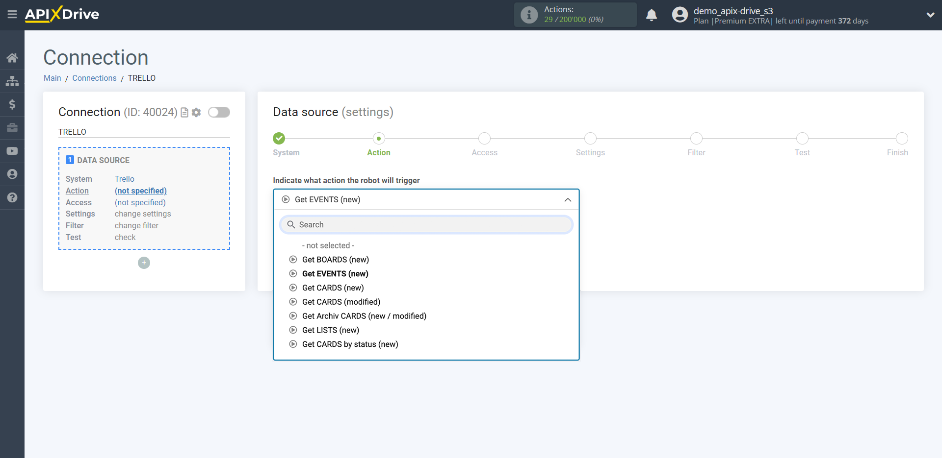Choose Get LISTS (new) option
This screenshot has width=942, height=458.
click(x=331, y=330)
